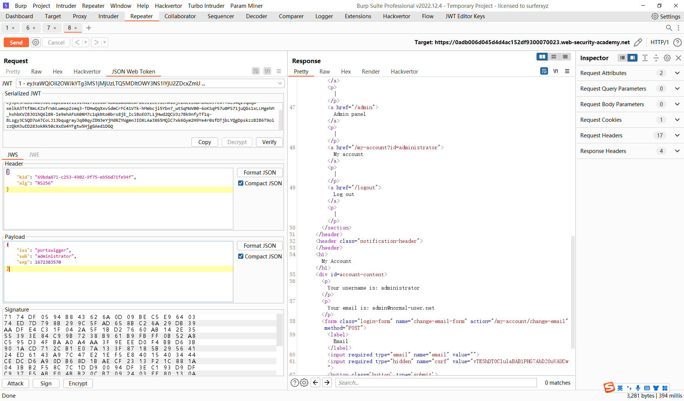Dock Inspector with right layout icon
684x401 pixels.
tap(632, 58)
